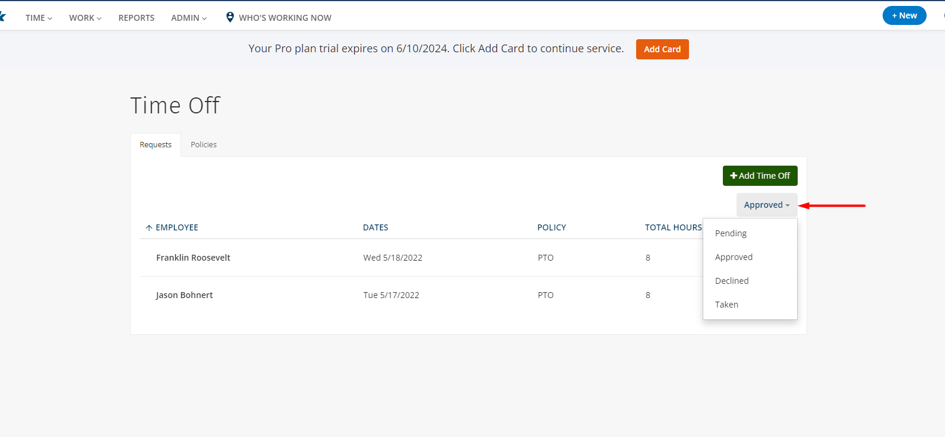Image resolution: width=945 pixels, height=437 pixels.
Task: Select the Requests tab
Action: [156, 145]
